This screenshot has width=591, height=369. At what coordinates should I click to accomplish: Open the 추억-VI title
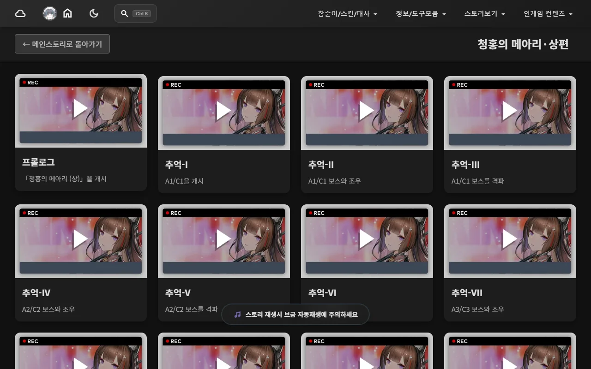pos(322,293)
